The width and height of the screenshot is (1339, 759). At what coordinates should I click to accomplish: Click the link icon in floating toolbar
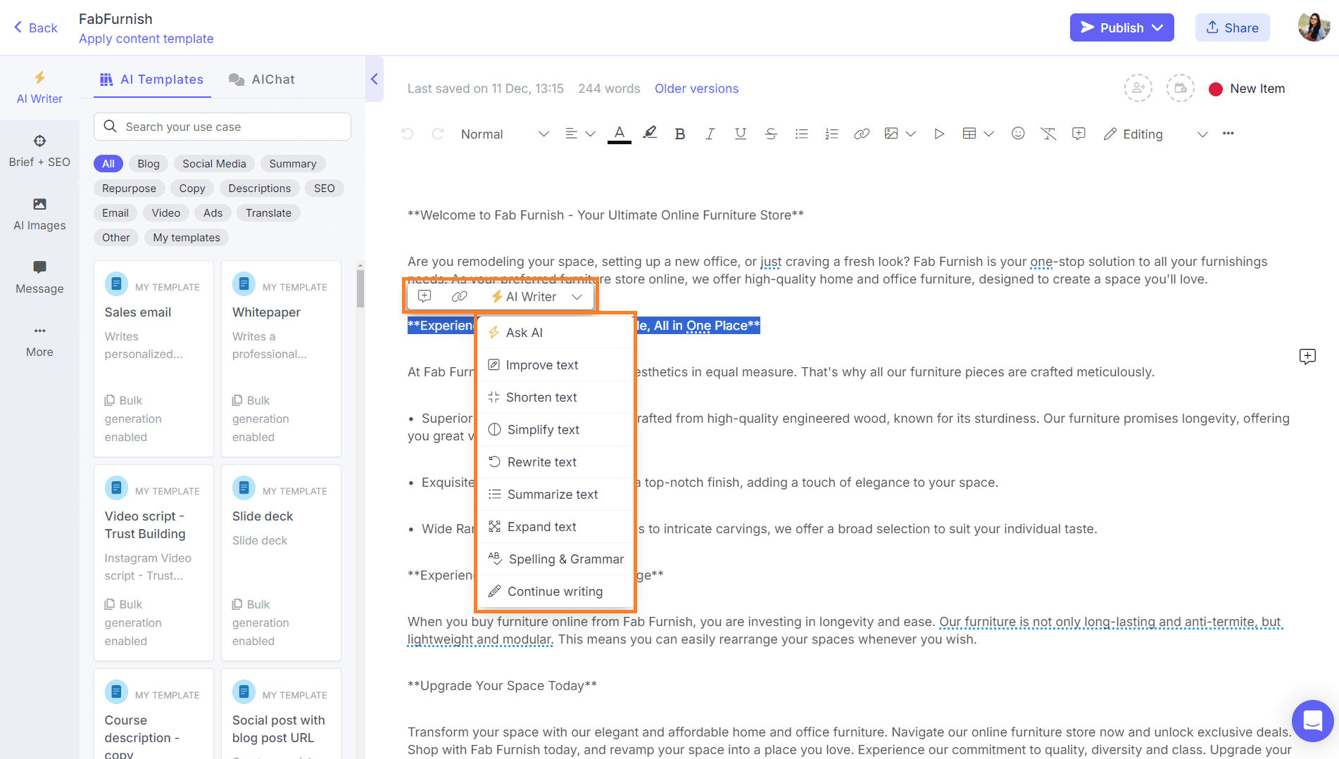(459, 296)
